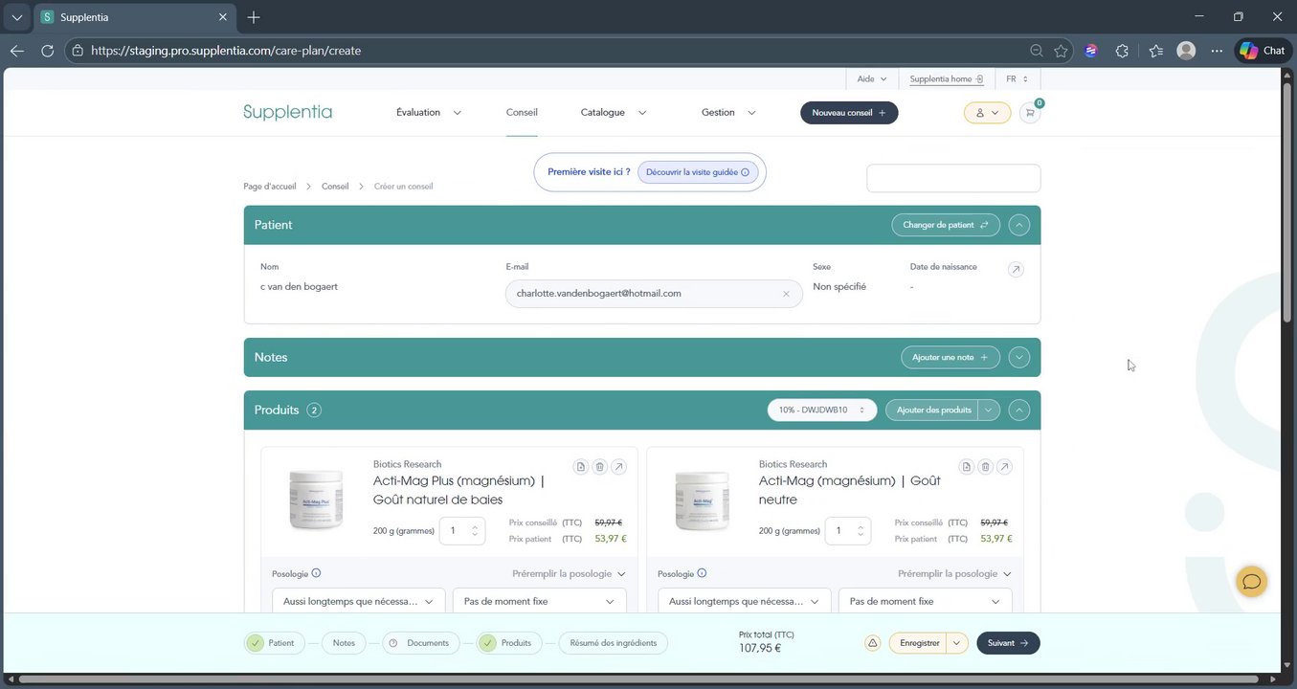This screenshot has height=689, width=1297.
Task: Expand the Notes section
Action: [x=1019, y=357]
